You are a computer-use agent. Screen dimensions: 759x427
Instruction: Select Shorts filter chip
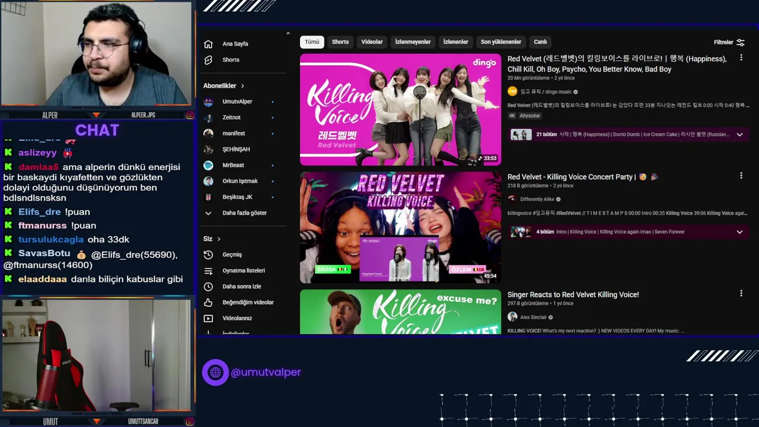[x=340, y=42]
